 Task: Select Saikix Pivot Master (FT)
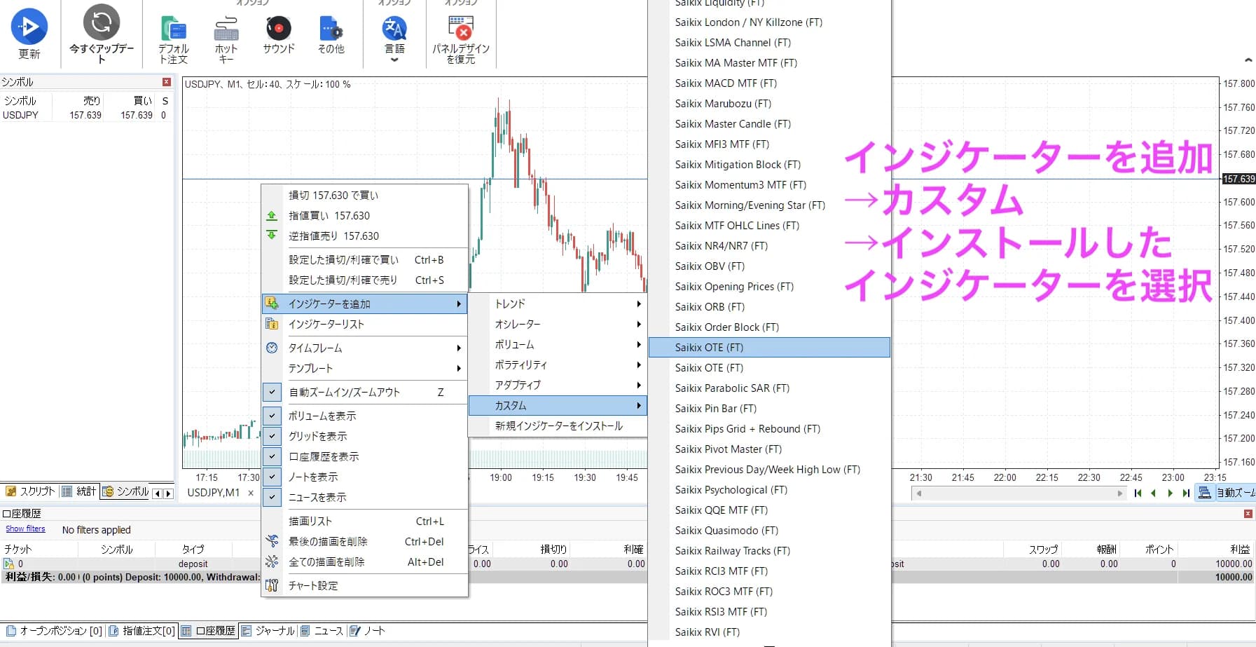(769, 449)
